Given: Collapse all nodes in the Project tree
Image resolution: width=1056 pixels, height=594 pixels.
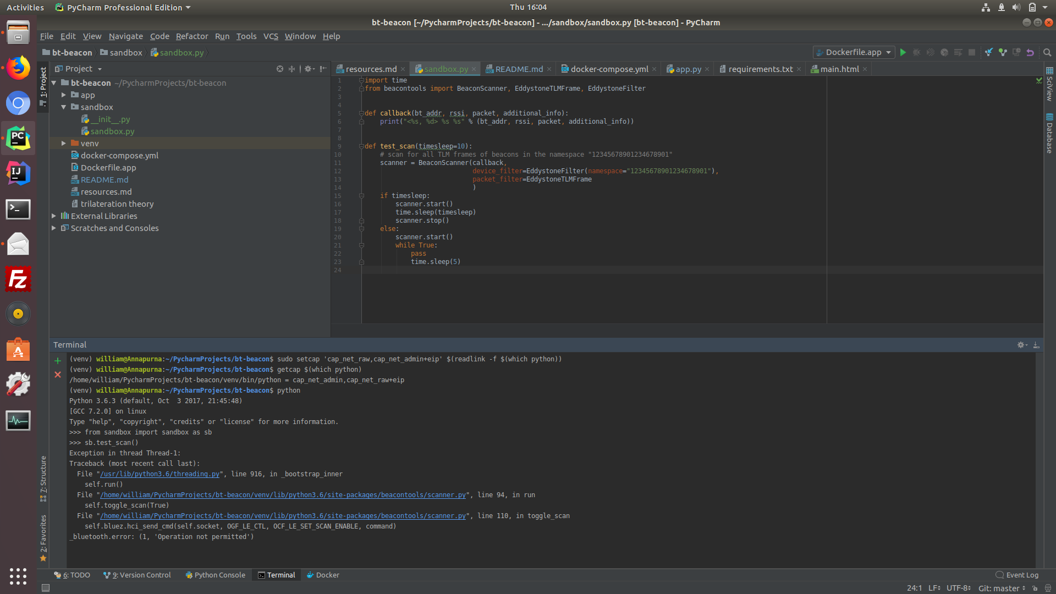Looking at the screenshot, I should 292,69.
